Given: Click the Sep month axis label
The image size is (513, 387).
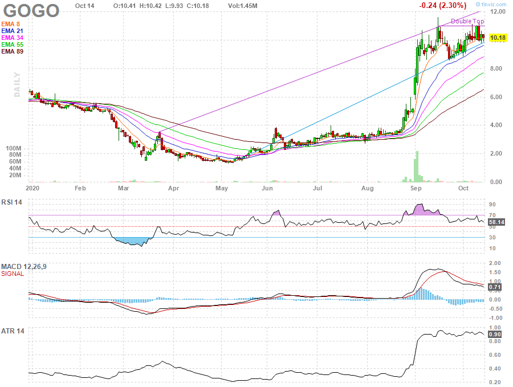Looking at the screenshot, I should click(416, 188).
